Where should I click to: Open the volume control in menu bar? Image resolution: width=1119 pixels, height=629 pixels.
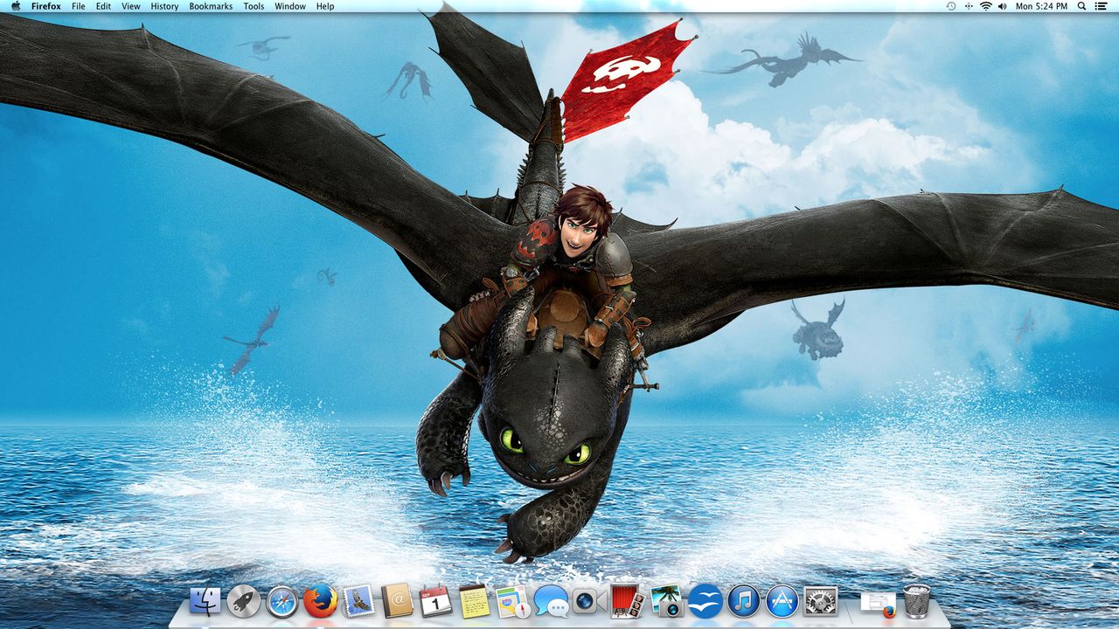(x=1003, y=6)
